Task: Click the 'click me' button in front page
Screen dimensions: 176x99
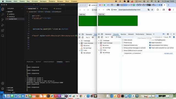Action: (101, 14)
